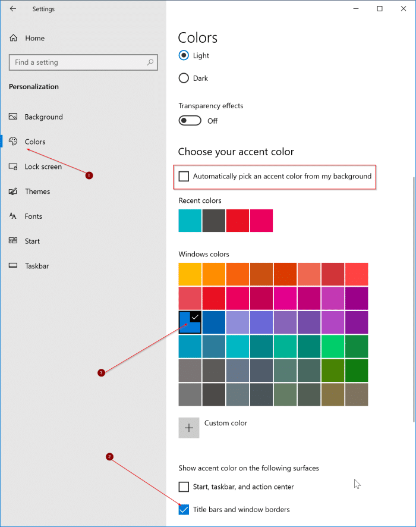Click the Recent colors label
Viewport: 416px width, 527px height.
pyautogui.click(x=200, y=200)
